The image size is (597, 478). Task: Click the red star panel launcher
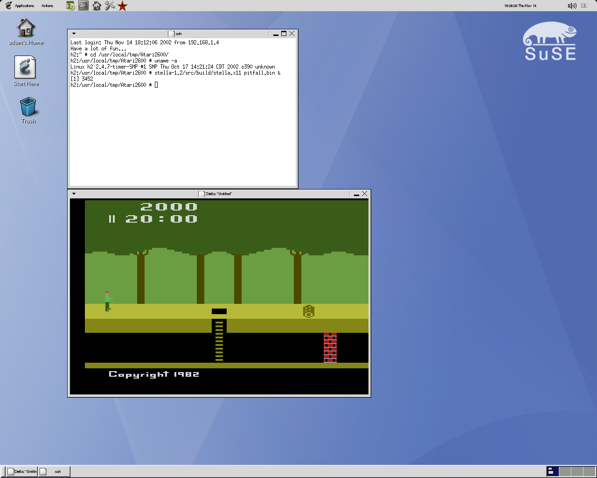click(x=123, y=6)
